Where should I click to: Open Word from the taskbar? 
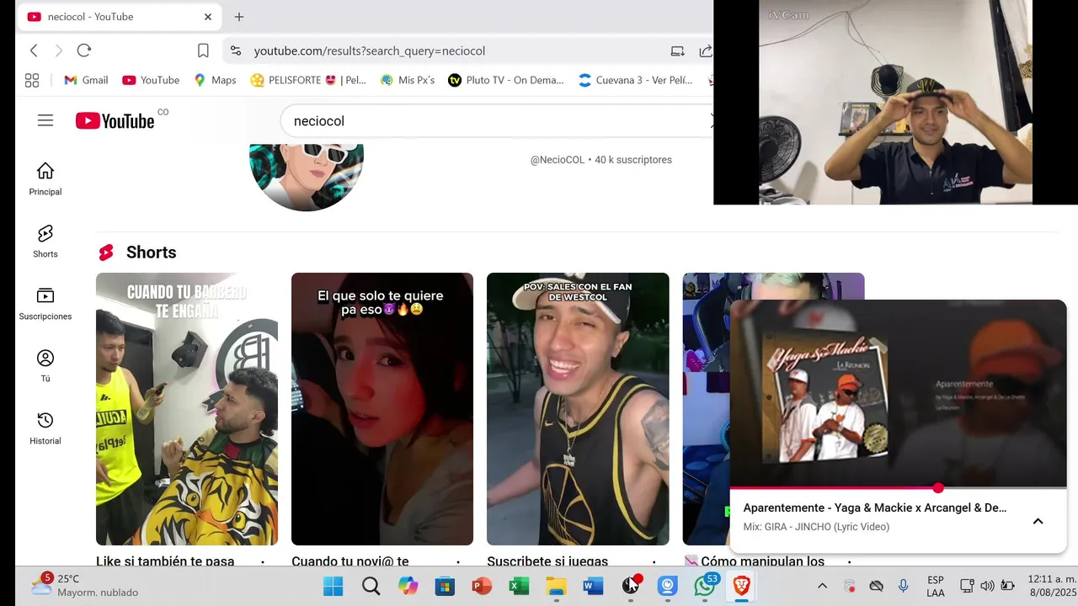[593, 586]
